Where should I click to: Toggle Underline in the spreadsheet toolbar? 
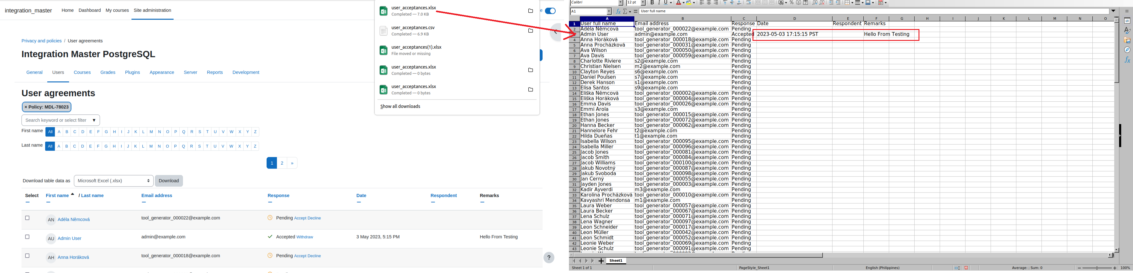pos(666,3)
